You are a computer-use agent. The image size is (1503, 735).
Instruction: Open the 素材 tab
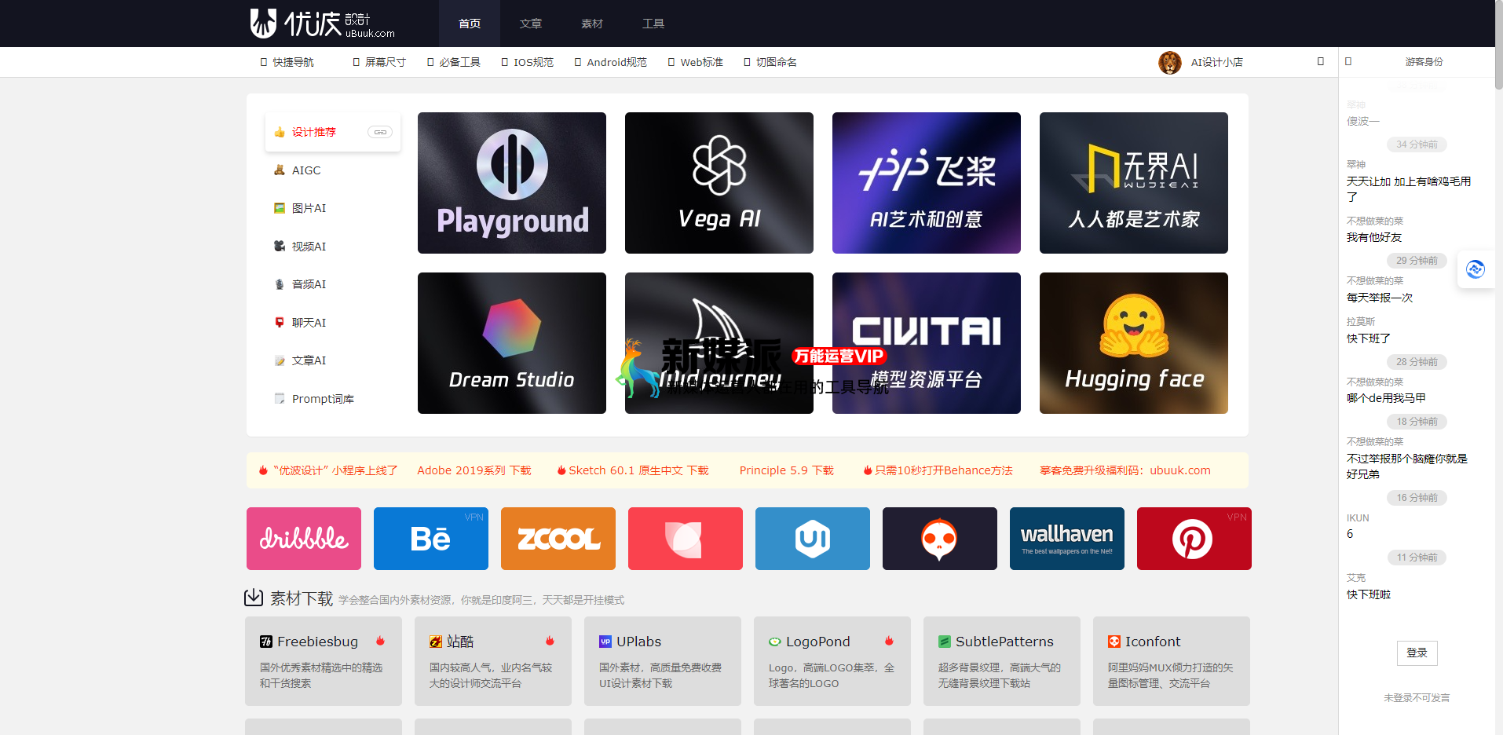coord(592,24)
